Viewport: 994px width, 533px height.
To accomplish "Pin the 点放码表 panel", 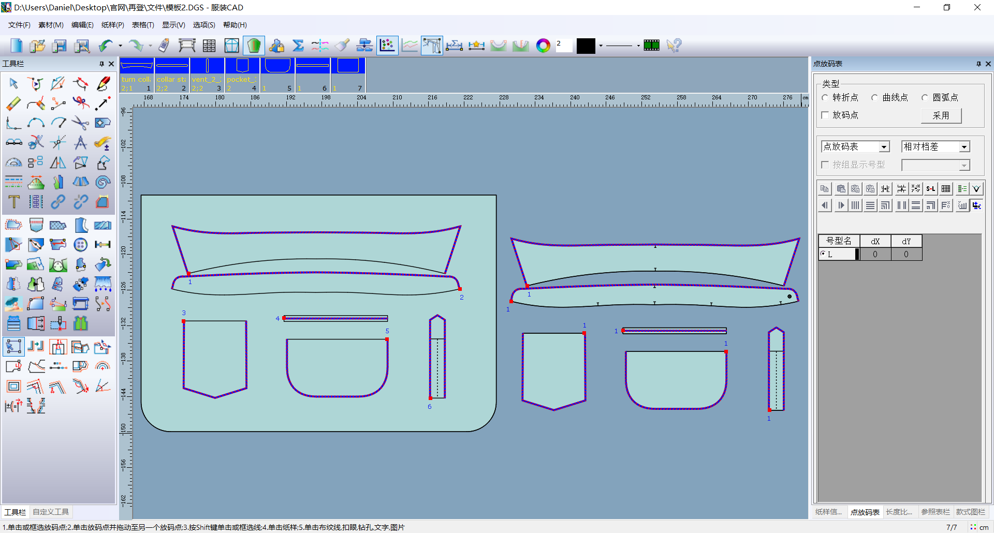I will click(978, 64).
